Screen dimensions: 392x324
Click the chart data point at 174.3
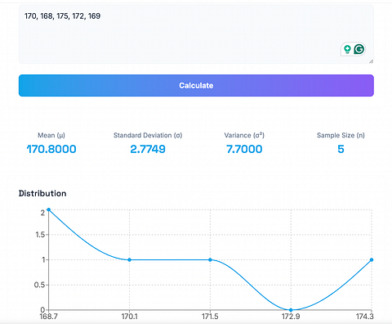pos(372,259)
